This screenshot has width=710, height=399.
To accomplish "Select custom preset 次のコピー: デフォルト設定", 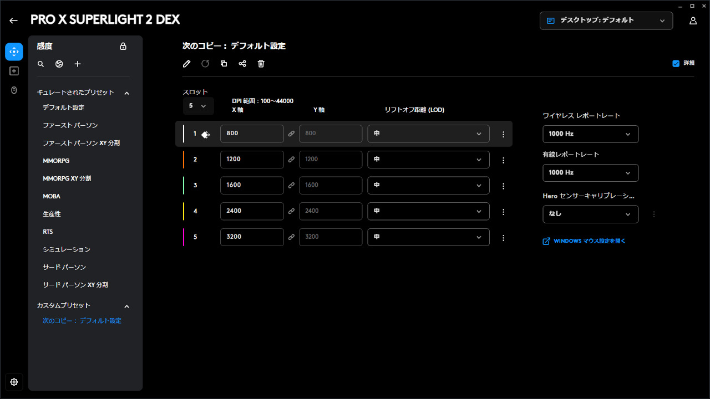I will pos(82,321).
